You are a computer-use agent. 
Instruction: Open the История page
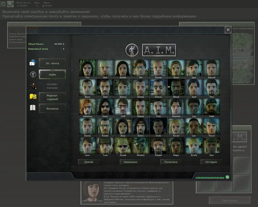(211, 162)
